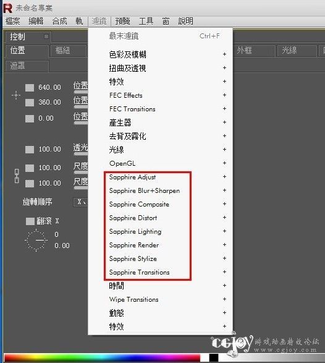Open the 軌 menu
The height and width of the screenshot is (363, 325).
(79, 21)
